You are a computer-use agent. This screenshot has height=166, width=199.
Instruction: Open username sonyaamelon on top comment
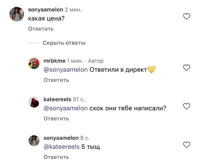tap(46, 10)
